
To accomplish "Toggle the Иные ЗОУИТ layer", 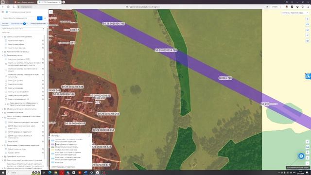I will [6, 141].
